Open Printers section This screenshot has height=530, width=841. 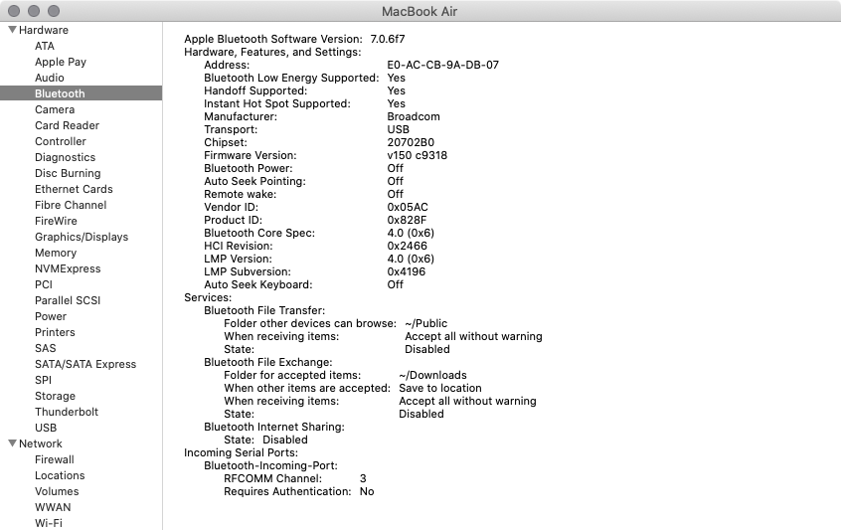point(55,332)
